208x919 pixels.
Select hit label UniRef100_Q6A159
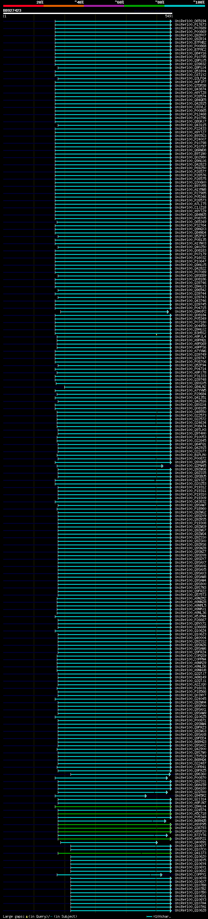(x=190, y=785)
